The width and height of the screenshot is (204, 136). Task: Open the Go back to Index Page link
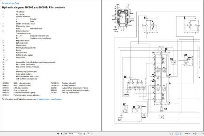(x=11, y=3)
